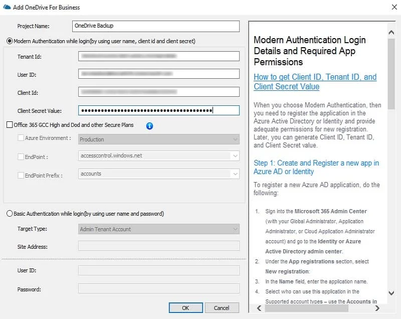Click the help panel vertical scrollbar thumb

[x=391, y=74]
